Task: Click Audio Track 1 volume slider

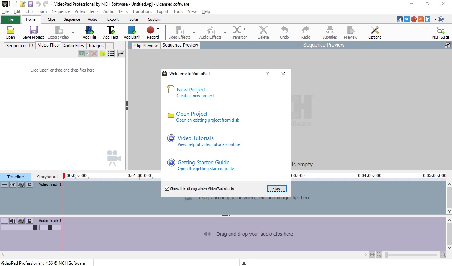Action: point(19,227)
